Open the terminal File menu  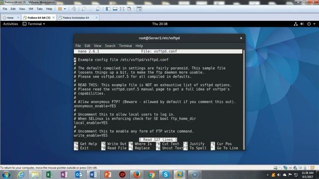pos(78,46)
